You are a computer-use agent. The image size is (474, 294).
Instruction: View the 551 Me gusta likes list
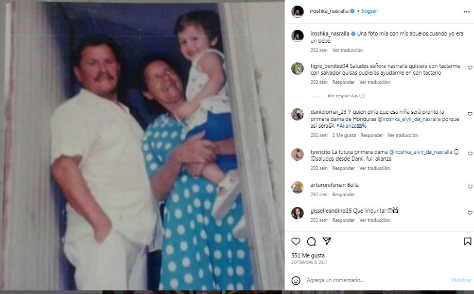(x=308, y=255)
